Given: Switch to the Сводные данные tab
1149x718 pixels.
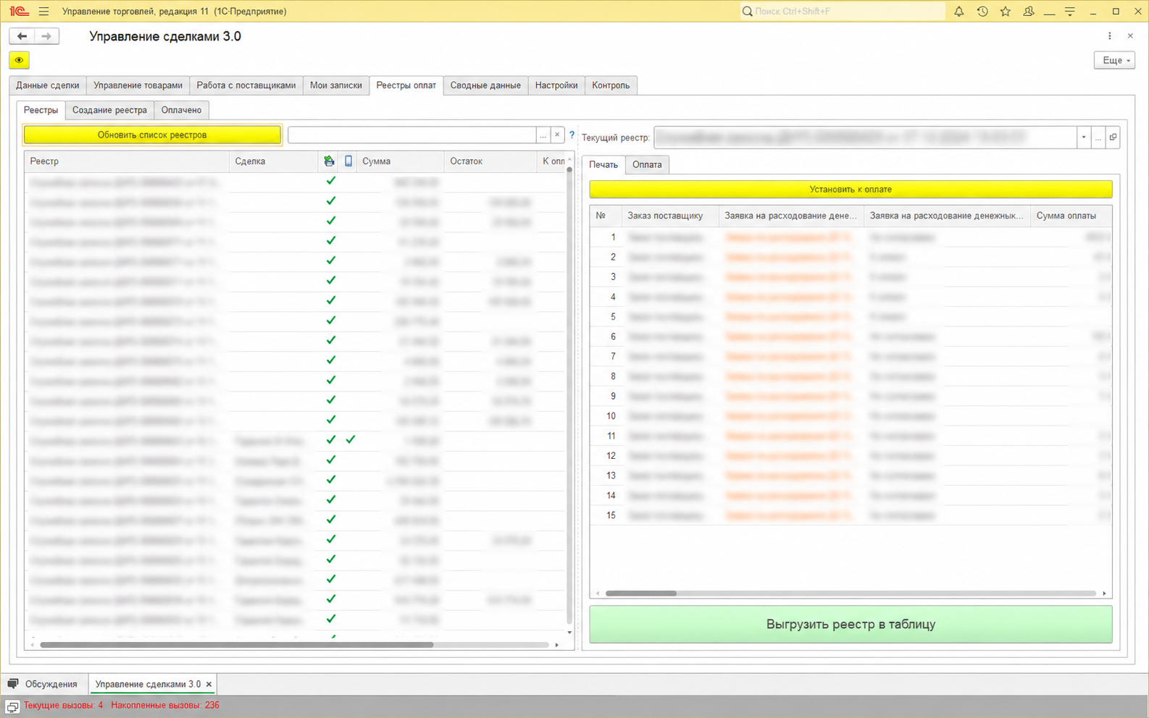Looking at the screenshot, I should (485, 85).
